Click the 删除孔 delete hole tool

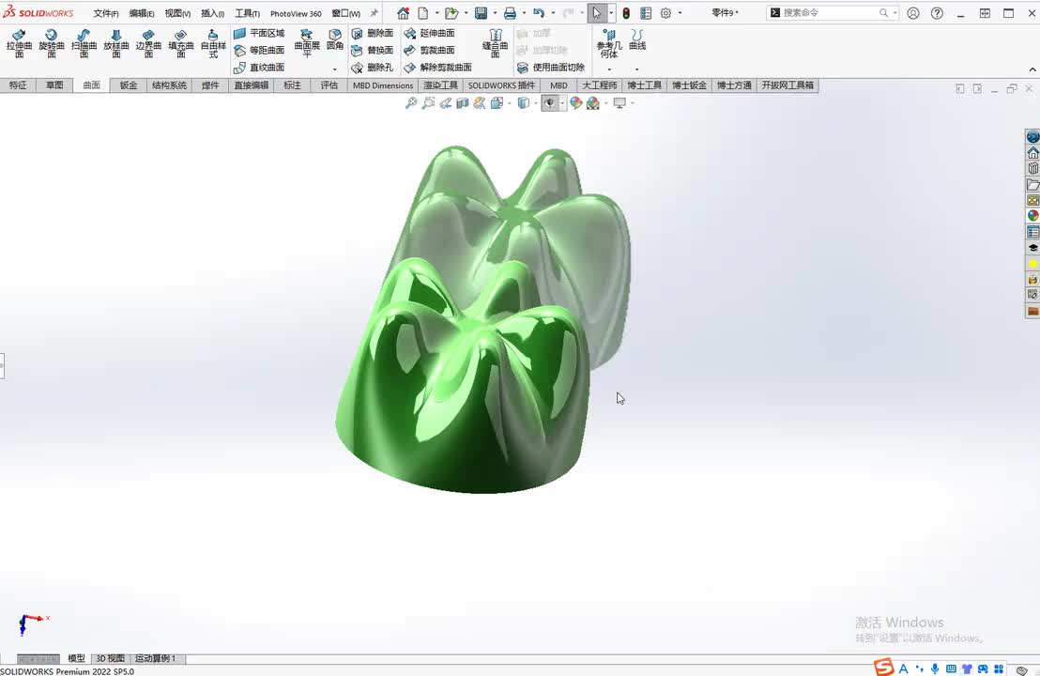click(x=372, y=68)
